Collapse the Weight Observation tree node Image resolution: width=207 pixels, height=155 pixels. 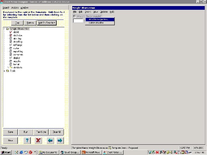[5, 29]
